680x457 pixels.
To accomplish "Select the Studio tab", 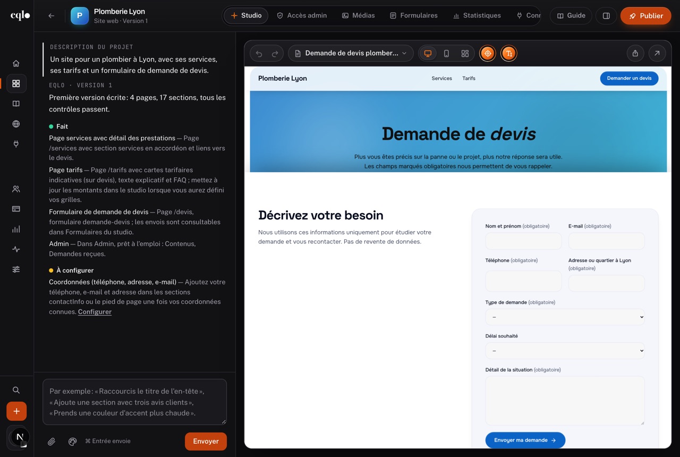I will (246, 15).
